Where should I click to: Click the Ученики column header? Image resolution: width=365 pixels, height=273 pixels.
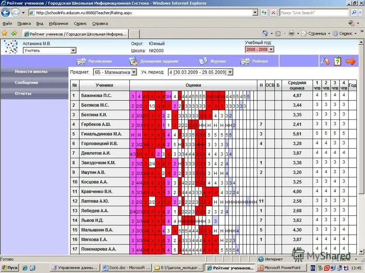(104, 85)
